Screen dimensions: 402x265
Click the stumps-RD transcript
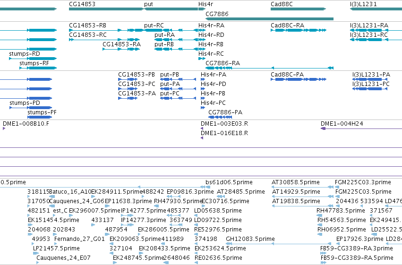pyautogui.click(x=33, y=59)
